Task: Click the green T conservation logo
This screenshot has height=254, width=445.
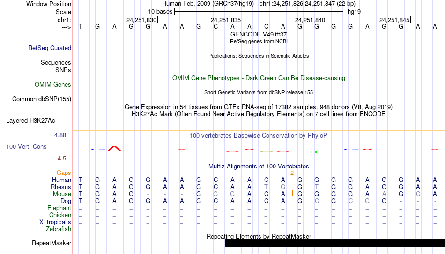Action: [316, 152]
